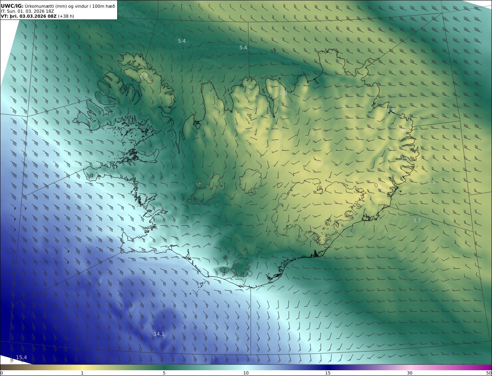Click the colorbar tick label '15'
The width and height of the screenshot is (492, 376).
coord(328,373)
